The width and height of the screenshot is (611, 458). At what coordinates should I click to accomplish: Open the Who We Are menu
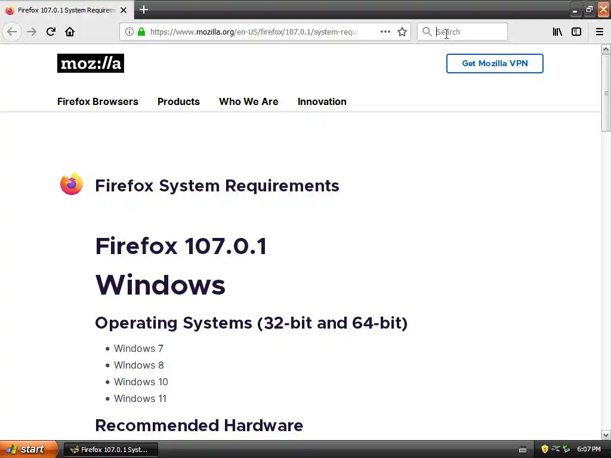pyautogui.click(x=249, y=101)
